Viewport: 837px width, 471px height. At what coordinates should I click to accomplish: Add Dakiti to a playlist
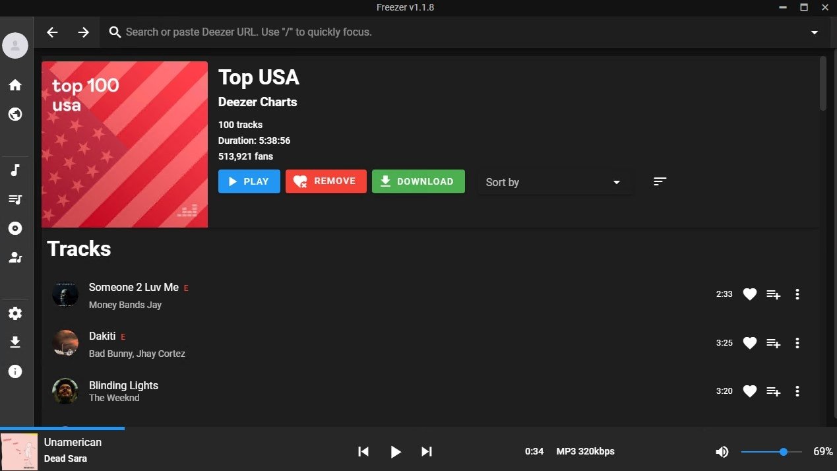click(774, 343)
